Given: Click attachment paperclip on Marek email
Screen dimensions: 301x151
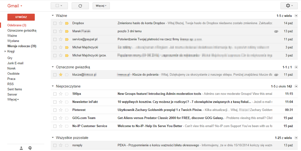Looking at the screenshot, I should 276,31.
